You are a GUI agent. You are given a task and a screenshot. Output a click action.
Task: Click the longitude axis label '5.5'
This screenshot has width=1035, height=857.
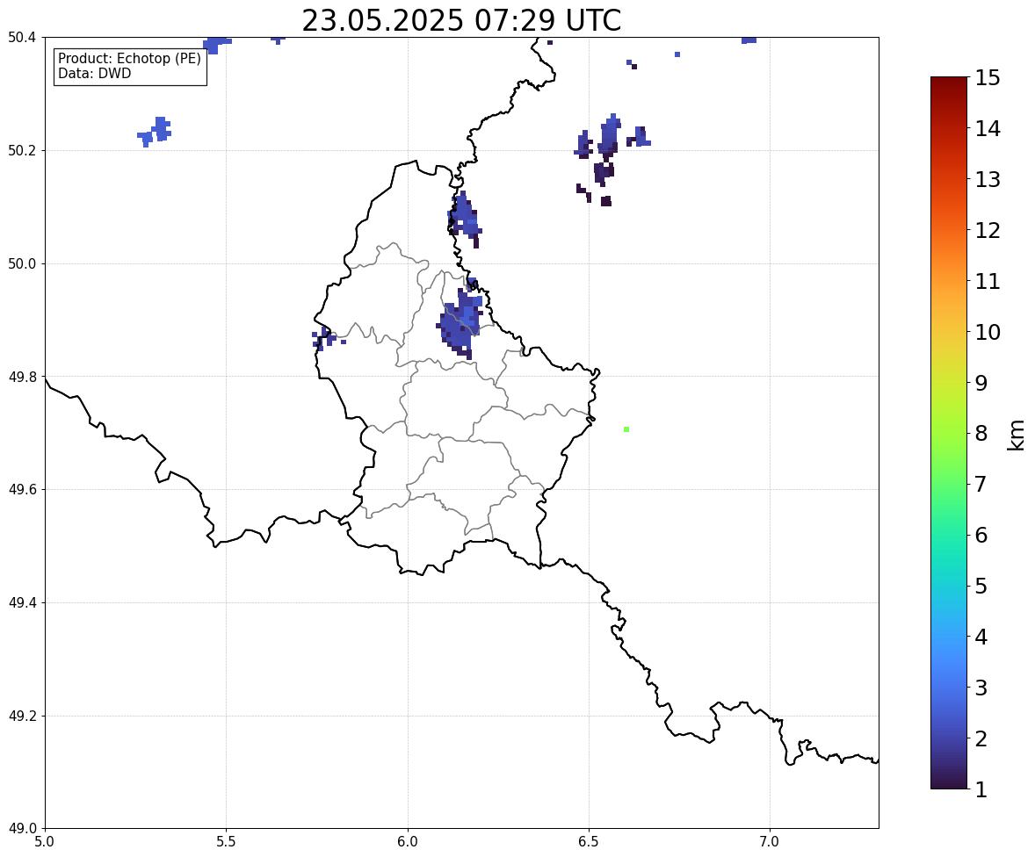pos(227,842)
